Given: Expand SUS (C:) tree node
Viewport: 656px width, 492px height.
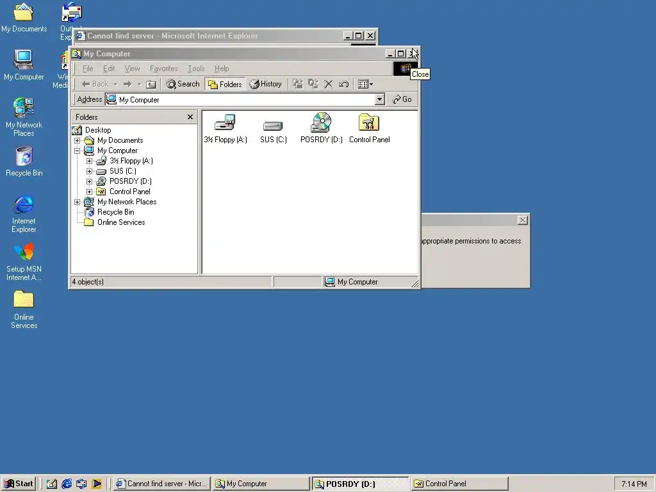Looking at the screenshot, I should (x=89, y=171).
